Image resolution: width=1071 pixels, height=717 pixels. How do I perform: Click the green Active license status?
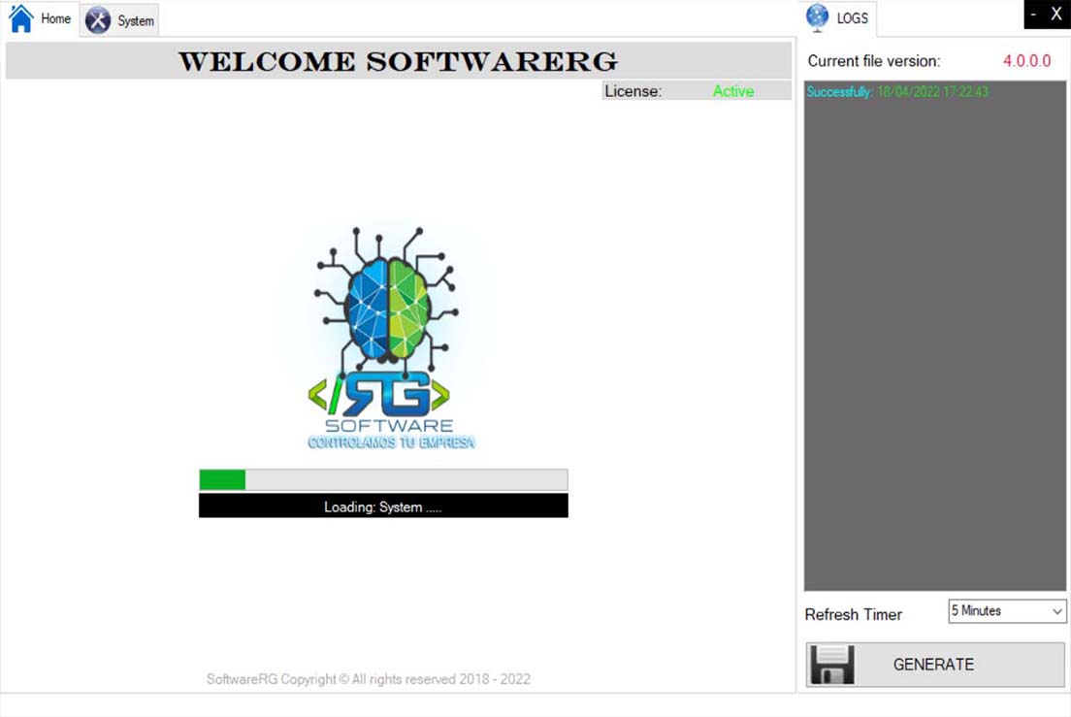732,91
